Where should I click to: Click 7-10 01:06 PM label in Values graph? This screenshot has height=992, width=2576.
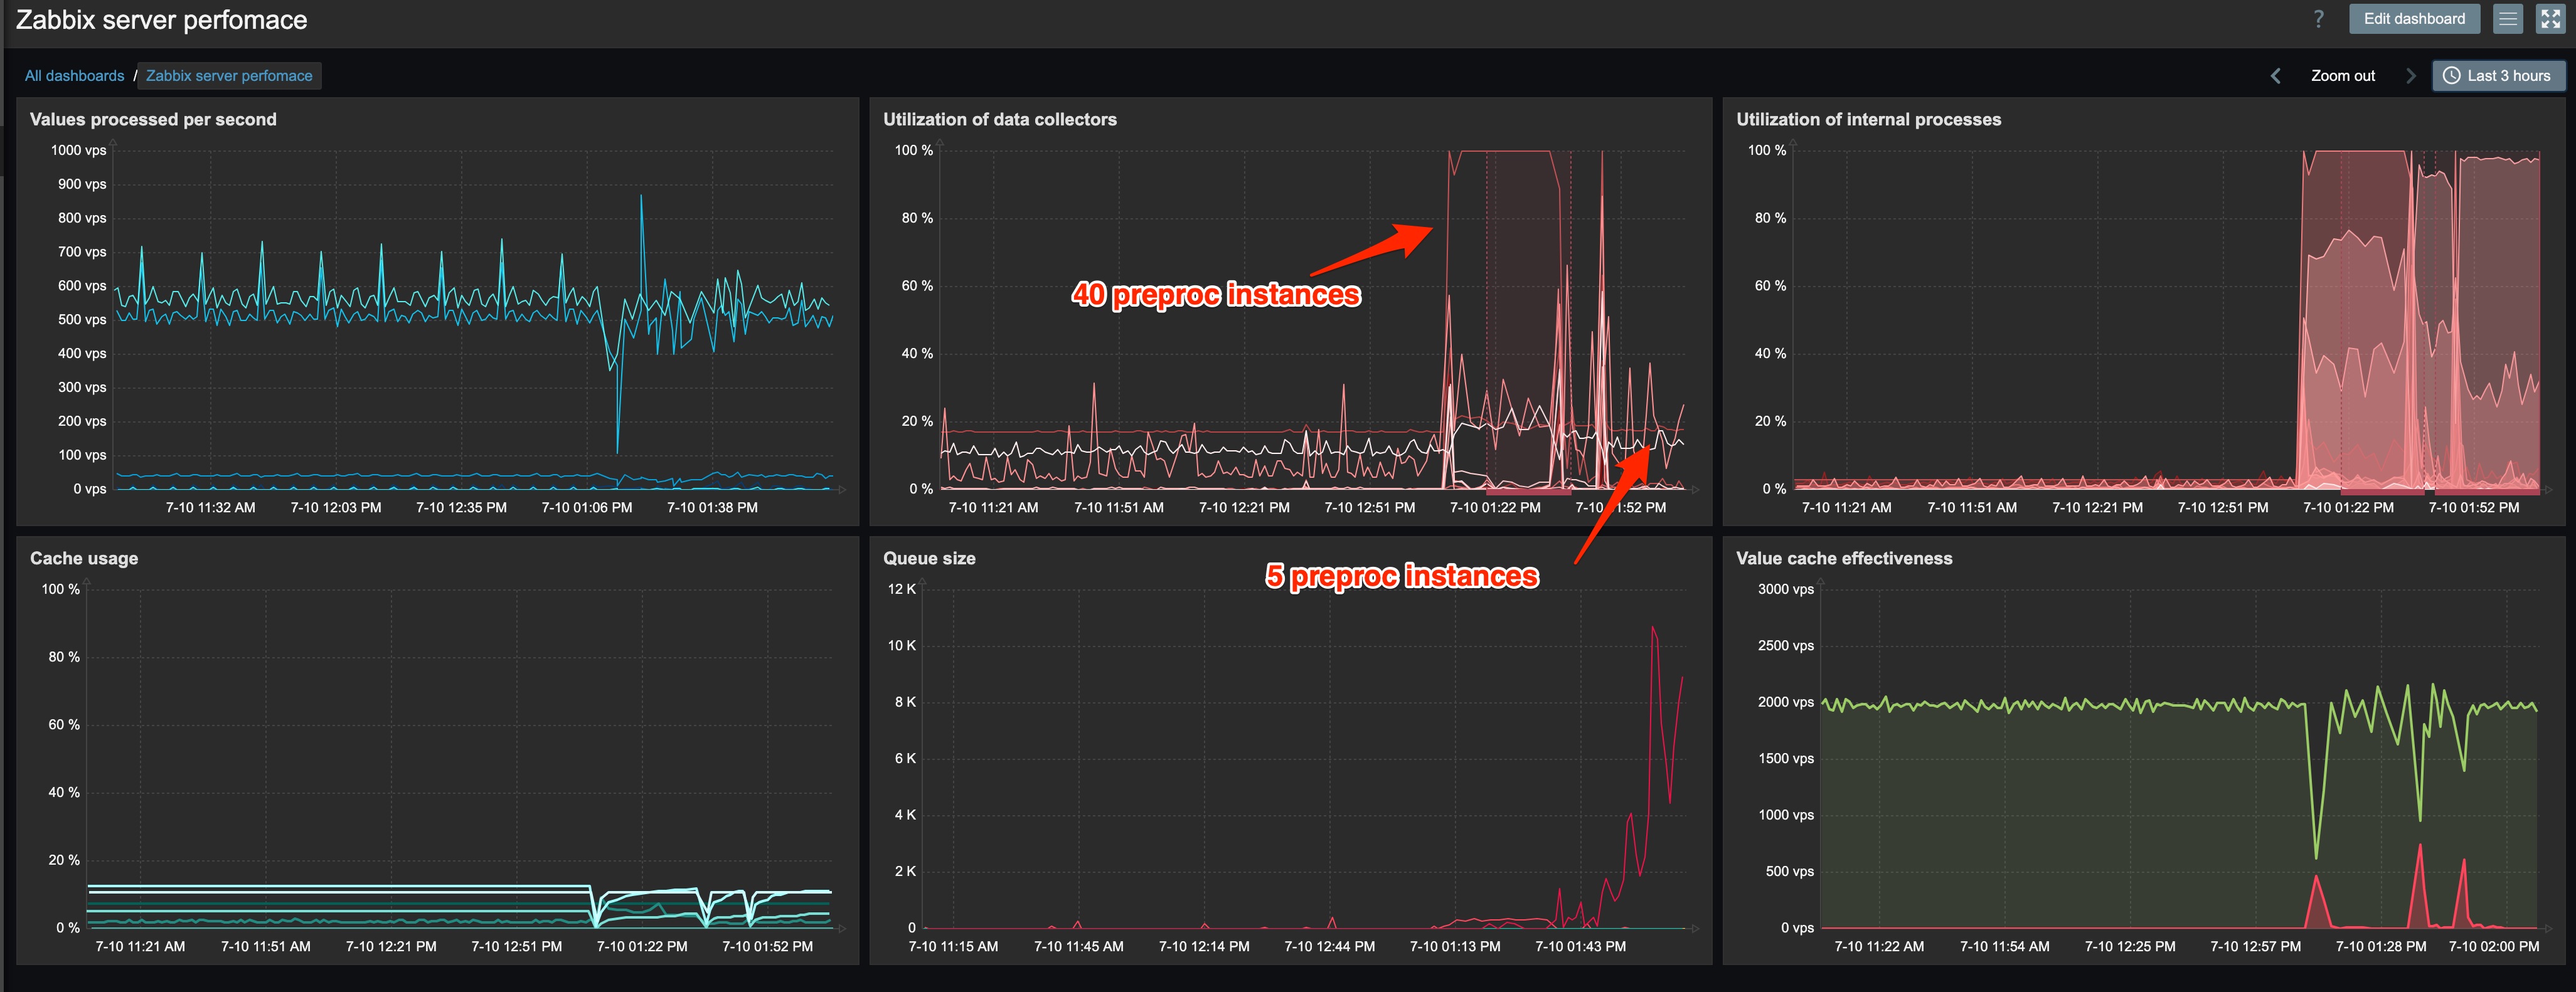(x=586, y=507)
